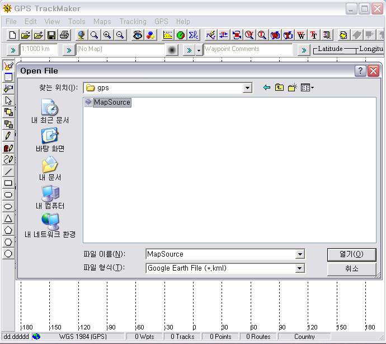Select the pencil tool in left toolbar
Screen dimensions: 386x344
coord(8,136)
